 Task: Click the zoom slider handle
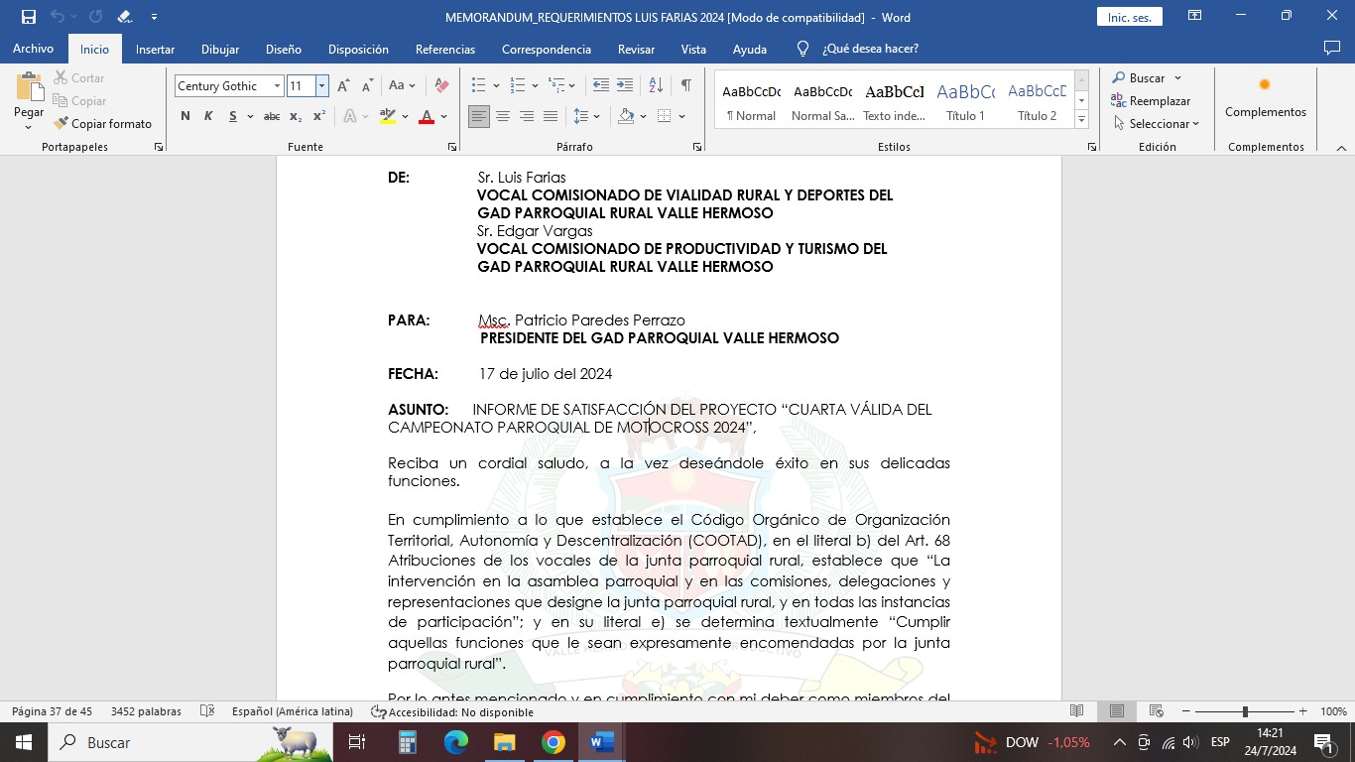[1245, 711]
